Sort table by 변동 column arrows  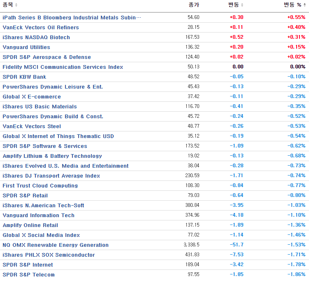click(x=242, y=5)
